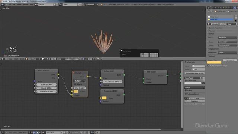The width and height of the screenshot is (238, 134).
Task: Open the 3D viewport editor type selector
Action: tap(3, 59)
